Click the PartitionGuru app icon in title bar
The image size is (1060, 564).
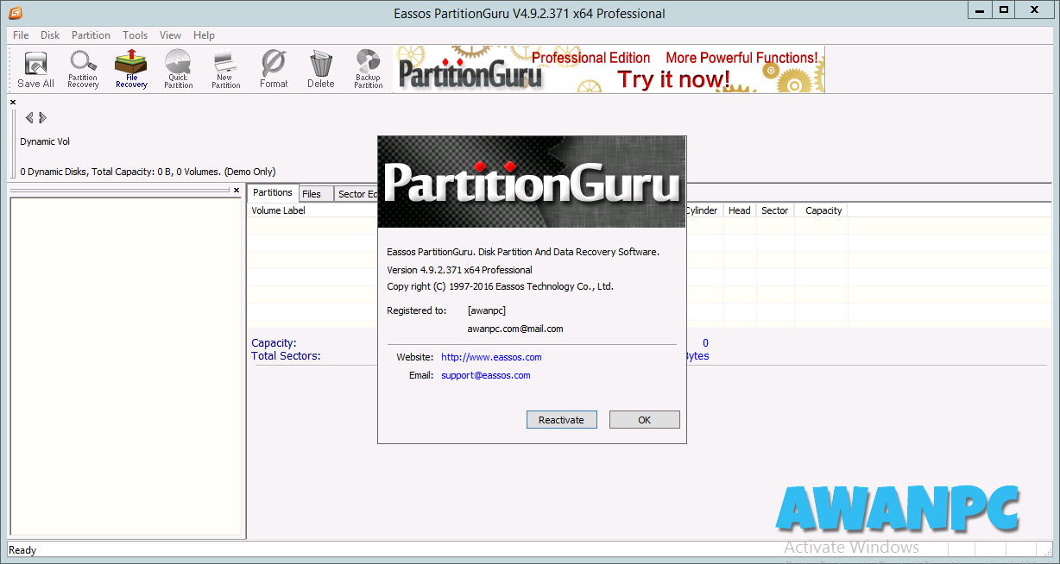pos(15,12)
